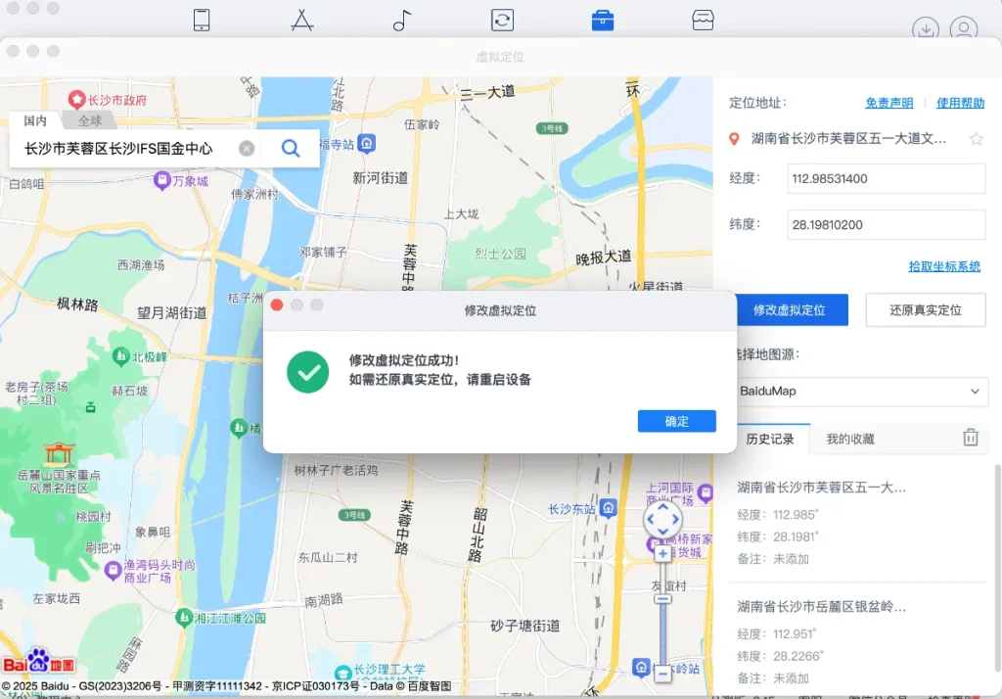Click the 经度 longitude input field

pyautogui.click(x=886, y=178)
